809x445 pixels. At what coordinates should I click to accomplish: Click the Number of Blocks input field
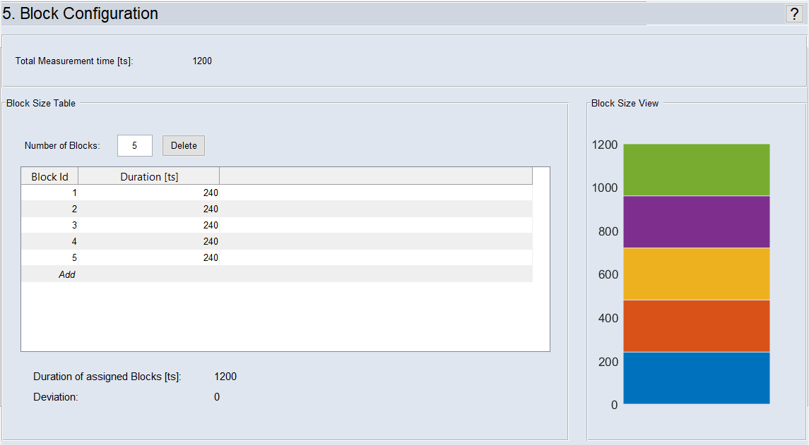click(134, 146)
